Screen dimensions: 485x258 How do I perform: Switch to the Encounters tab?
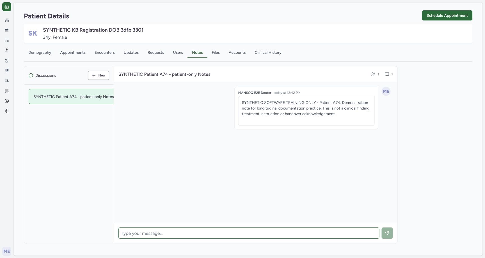pyautogui.click(x=105, y=52)
